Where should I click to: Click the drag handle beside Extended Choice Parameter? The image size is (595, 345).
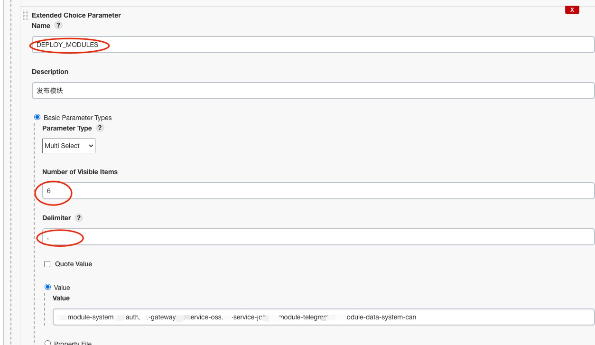(x=26, y=16)
